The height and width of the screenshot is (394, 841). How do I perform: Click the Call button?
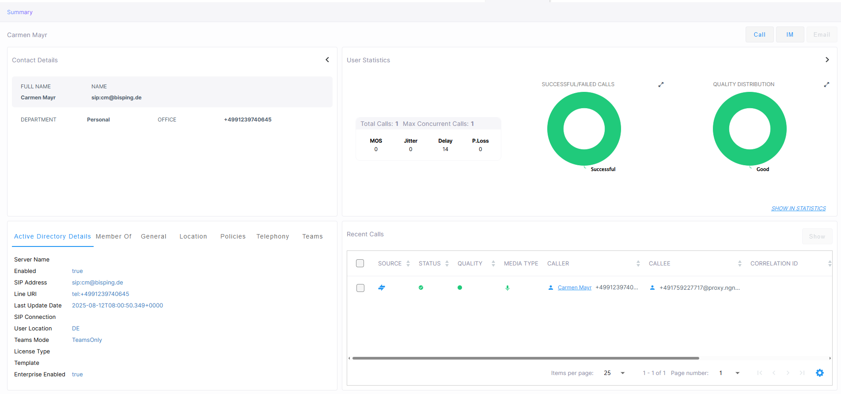pyautogui.click(x=759, y=34)
